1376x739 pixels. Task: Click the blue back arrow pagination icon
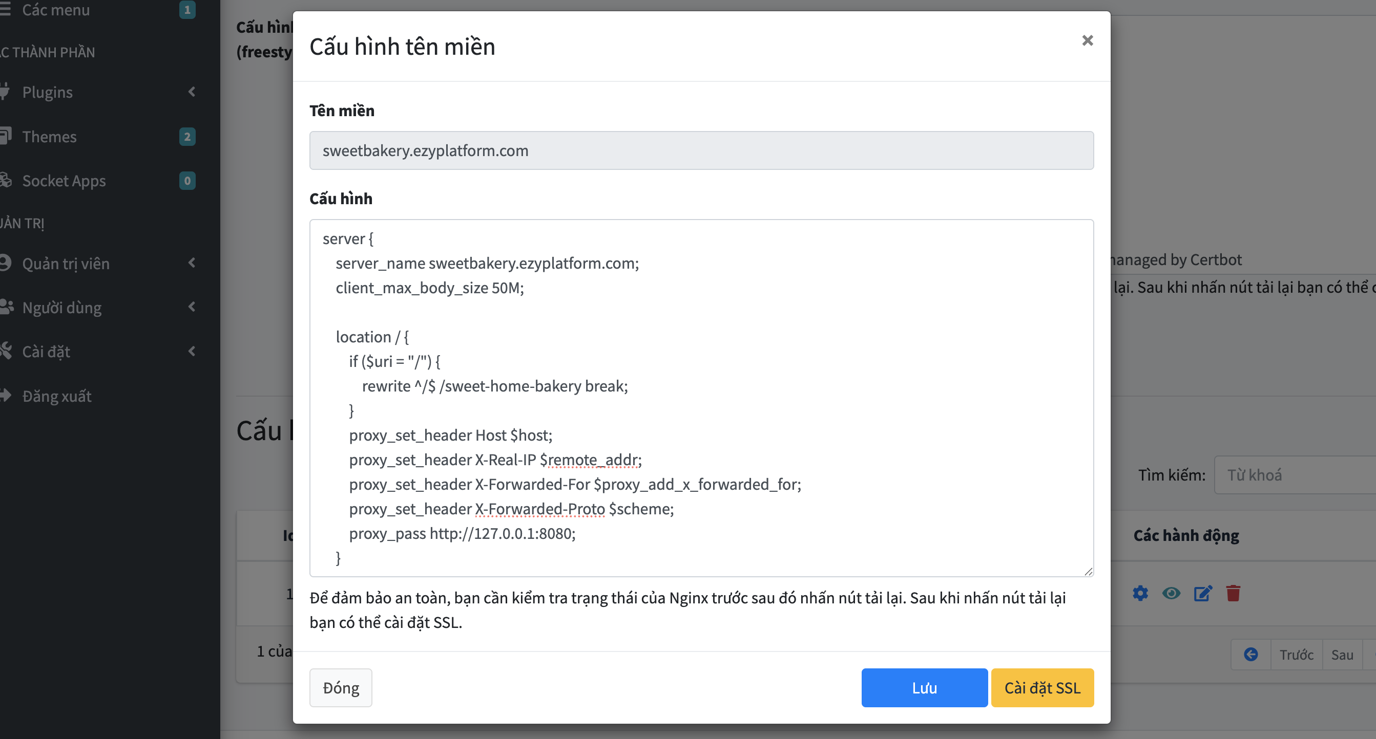(1251, 654)
